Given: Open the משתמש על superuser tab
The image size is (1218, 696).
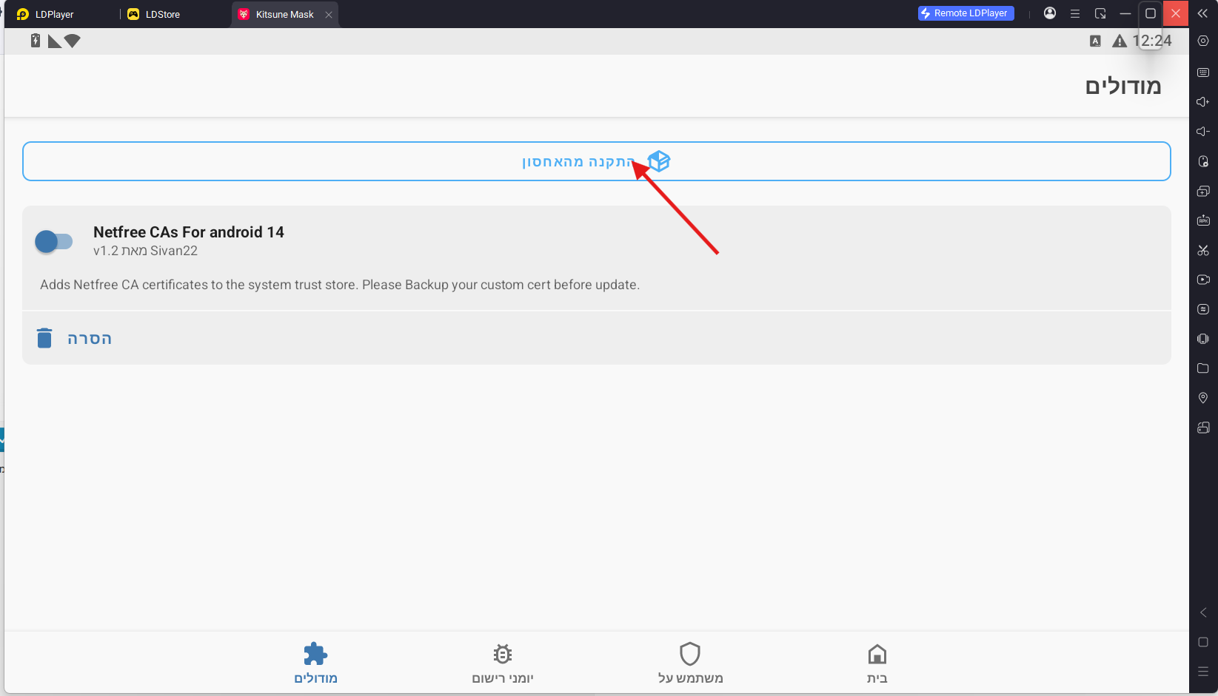Looking at the screenshot, I should (x=690, y=663).
